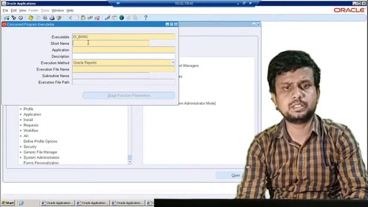This screenshot has width=368, height=207.
Task: Click the Execution File Name field
Action: click(124, 69)
